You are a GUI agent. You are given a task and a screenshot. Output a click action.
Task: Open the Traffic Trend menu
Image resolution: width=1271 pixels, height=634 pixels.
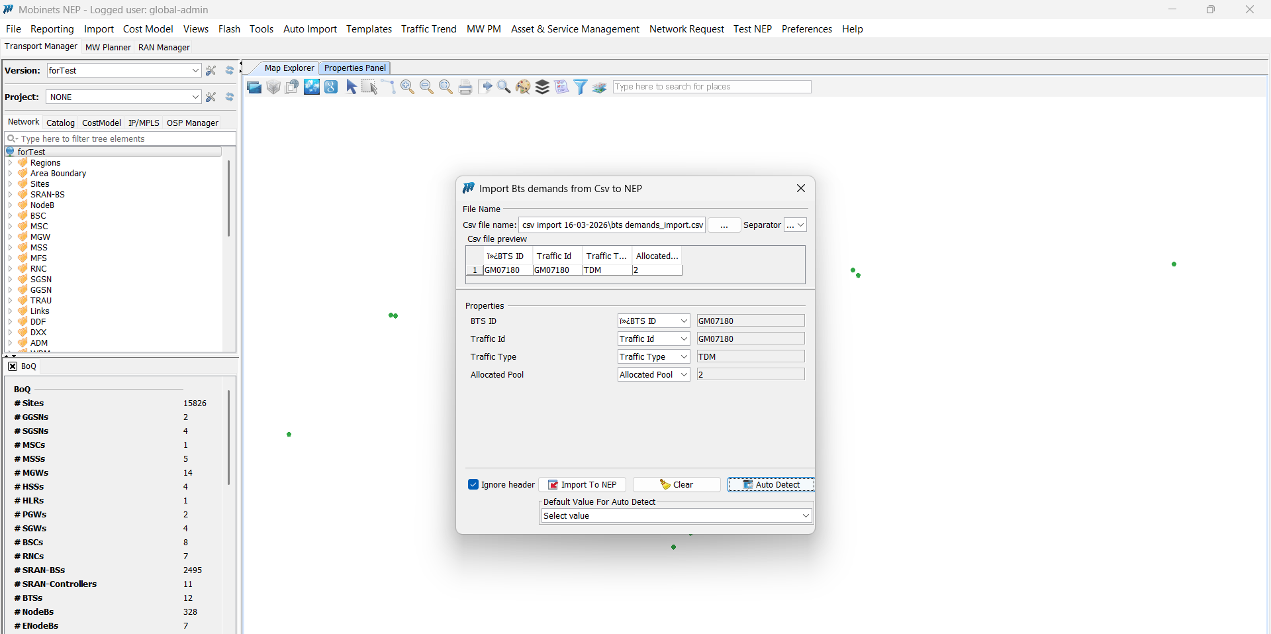(x=428, y=29)
